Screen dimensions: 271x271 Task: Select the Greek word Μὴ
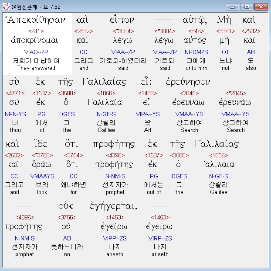(x=224, y=20)
